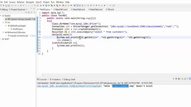Collapse the Test02 project node

pos(1,16)
